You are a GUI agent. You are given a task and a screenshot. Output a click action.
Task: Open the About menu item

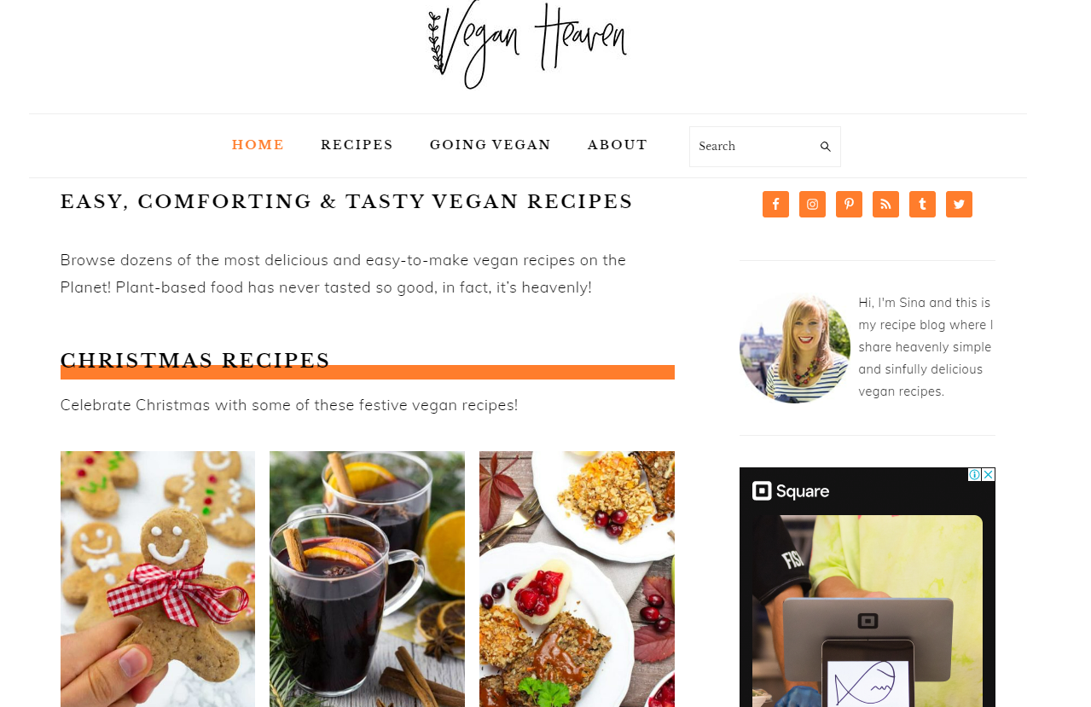(618, 145)
